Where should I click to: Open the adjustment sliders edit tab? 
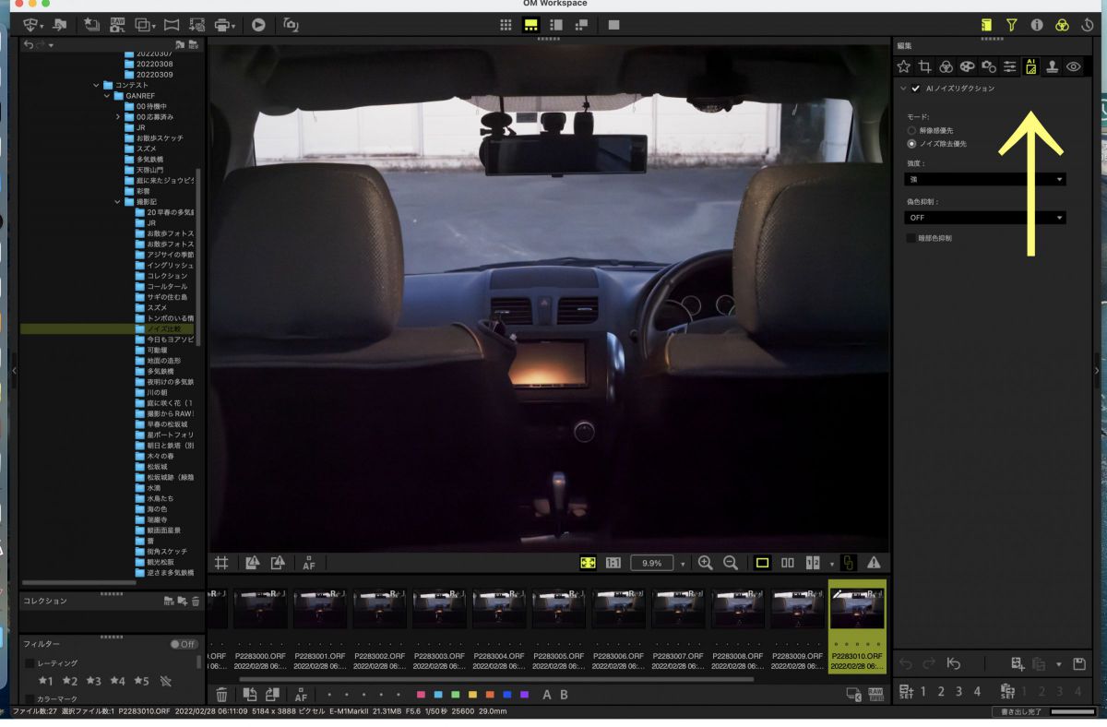pos(1010,66)
